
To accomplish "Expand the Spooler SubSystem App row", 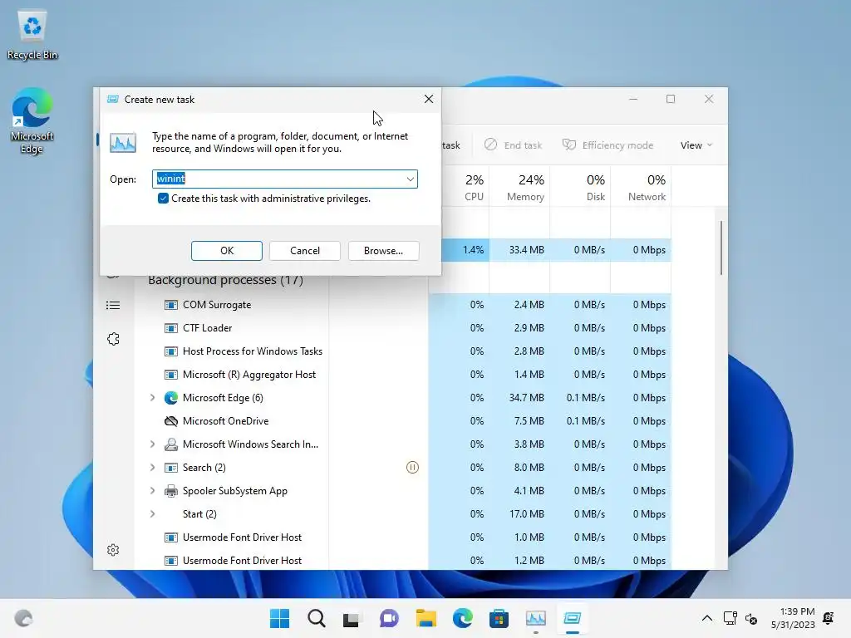I will [x=153, y=491].
